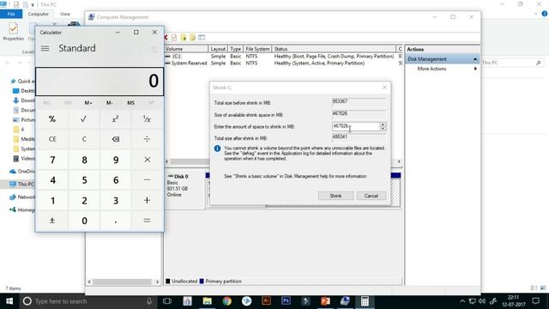
Task: Select This PC in File Explorer sidebar
Action: coord(21,184)
